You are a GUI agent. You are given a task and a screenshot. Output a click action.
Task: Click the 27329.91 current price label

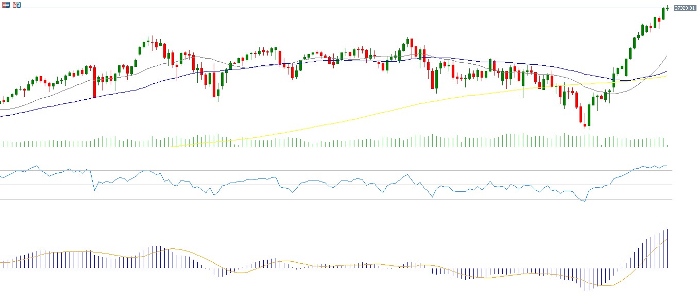(685, 8)
